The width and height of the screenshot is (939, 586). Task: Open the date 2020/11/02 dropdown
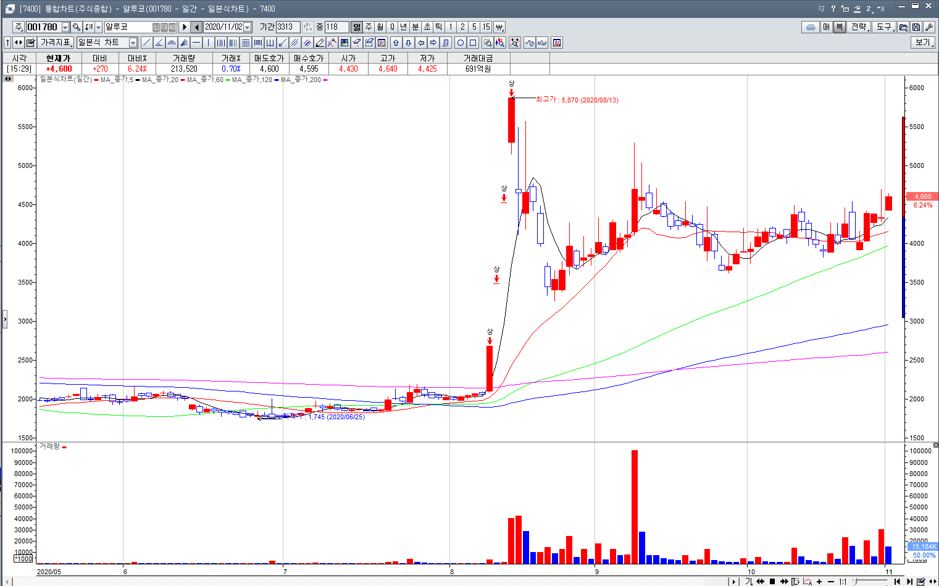[x=248, y=27]
